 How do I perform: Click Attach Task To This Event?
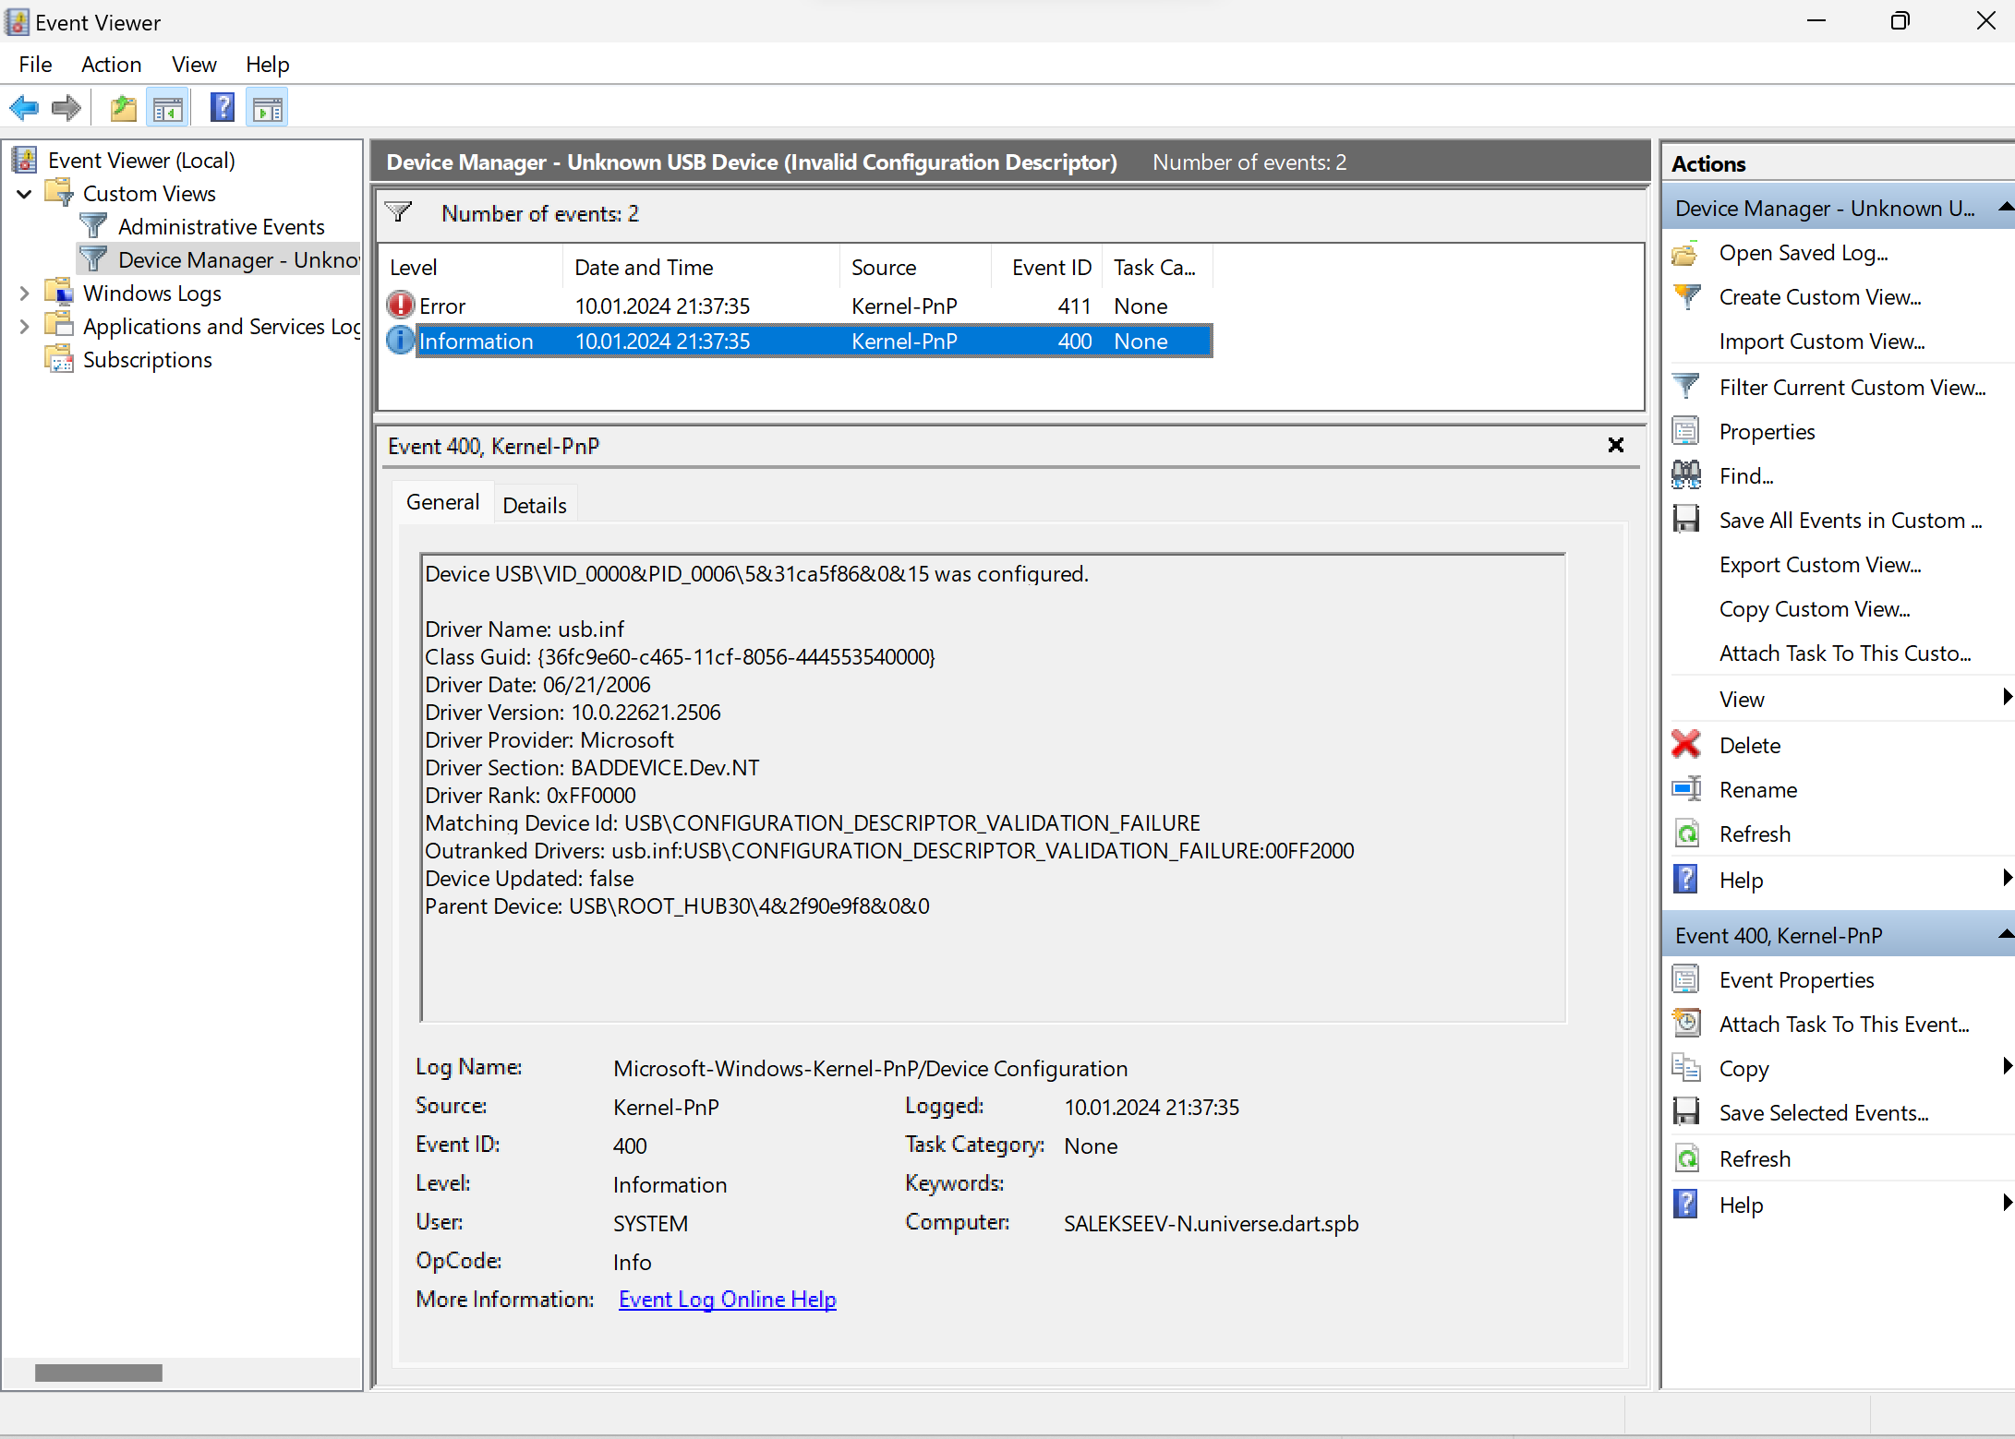1843,1024
